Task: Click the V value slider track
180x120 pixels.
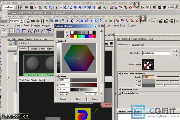Action: [x=84, y=90]
